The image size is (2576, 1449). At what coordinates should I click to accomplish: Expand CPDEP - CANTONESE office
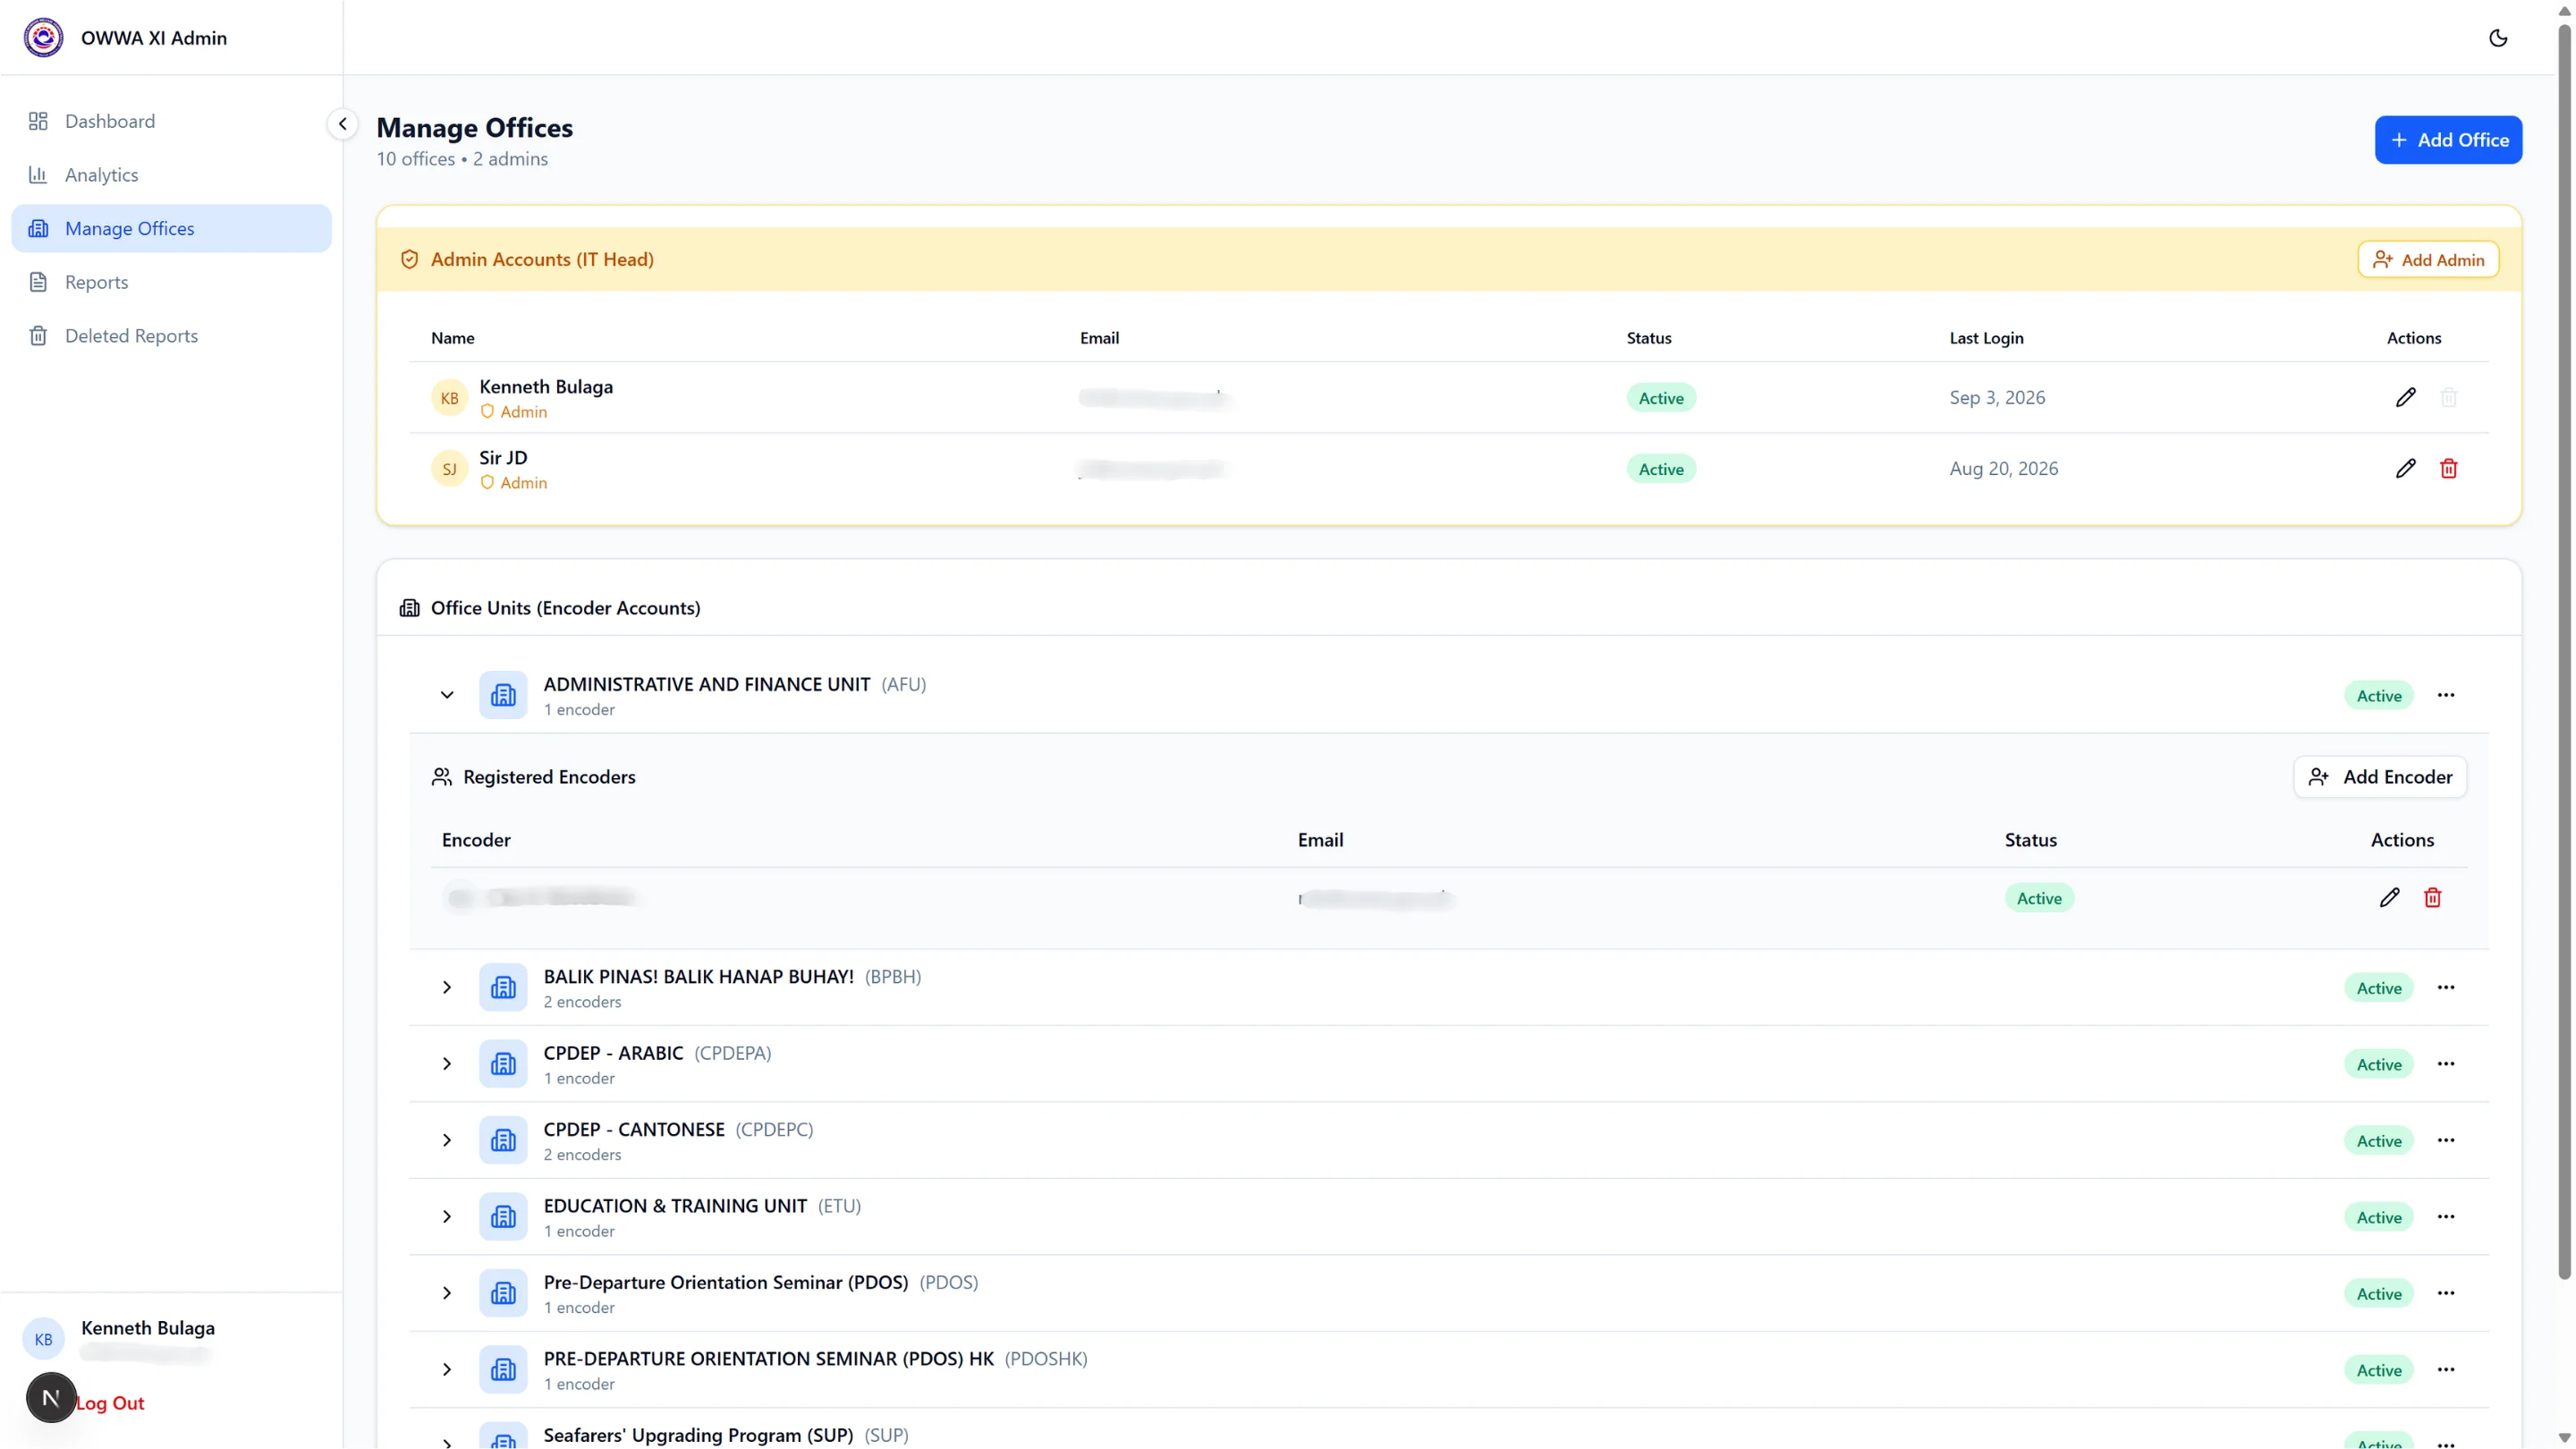[x=447, y=1140]
